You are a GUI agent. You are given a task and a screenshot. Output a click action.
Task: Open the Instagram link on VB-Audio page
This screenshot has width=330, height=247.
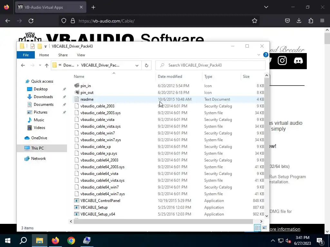(282, 61)
